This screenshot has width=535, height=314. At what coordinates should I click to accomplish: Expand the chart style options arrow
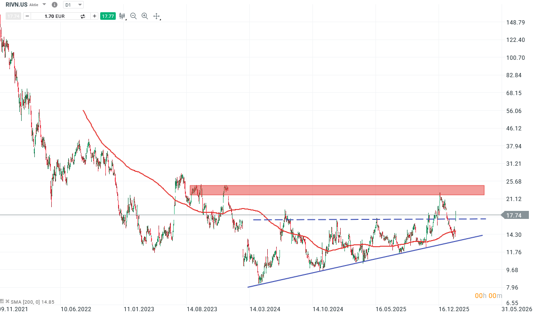click(125, 19)
